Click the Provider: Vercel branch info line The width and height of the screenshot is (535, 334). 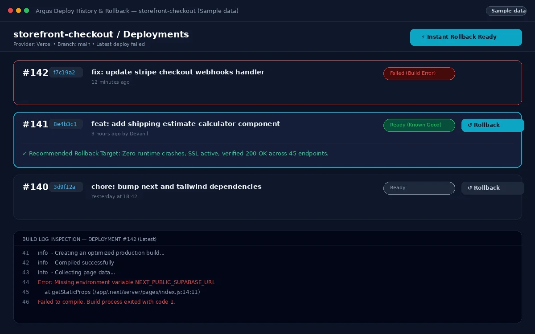point(79,44)
